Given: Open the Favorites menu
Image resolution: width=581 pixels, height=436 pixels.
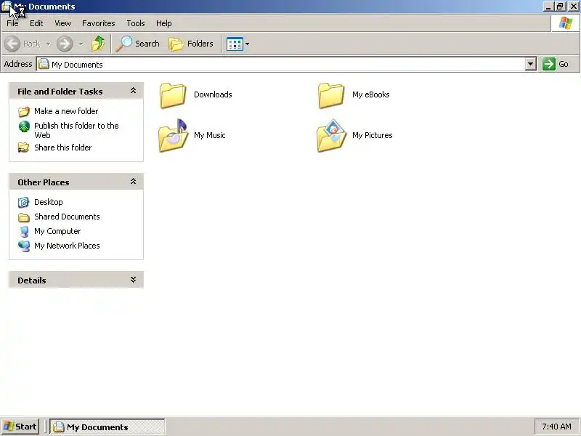Looking at the screenshot, I should point(99,23).
